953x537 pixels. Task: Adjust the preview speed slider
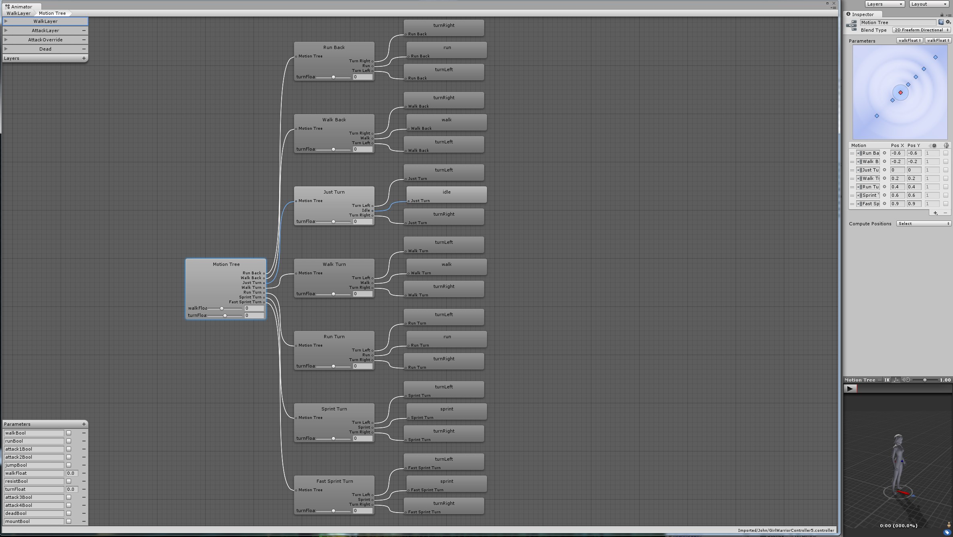(925, 380)
